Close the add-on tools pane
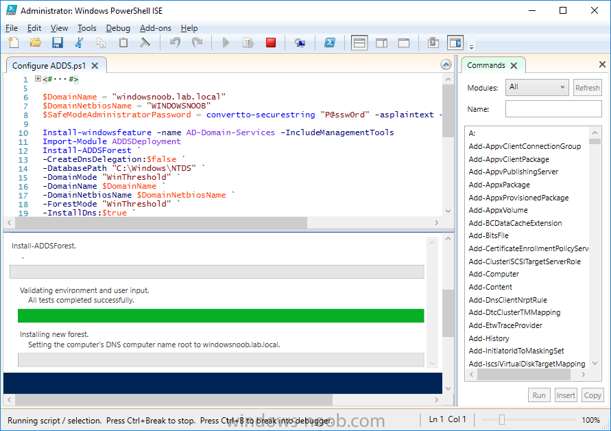The width and height of the screenshot is (611, 431). click(602, 65)
